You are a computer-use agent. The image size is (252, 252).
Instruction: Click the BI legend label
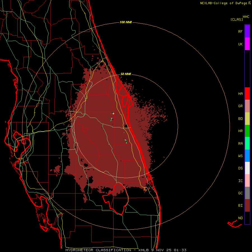click(240, 206)
